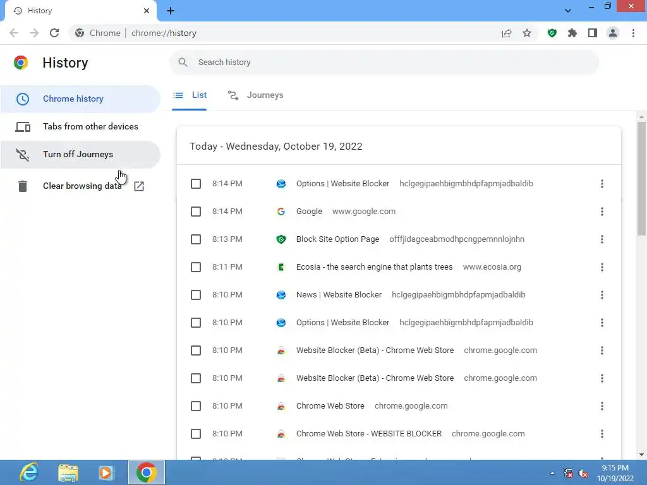Image resolution: width=647 pixels, height=485 pixels.
Task: Switch to the Journeys tab
Action: 256,95
